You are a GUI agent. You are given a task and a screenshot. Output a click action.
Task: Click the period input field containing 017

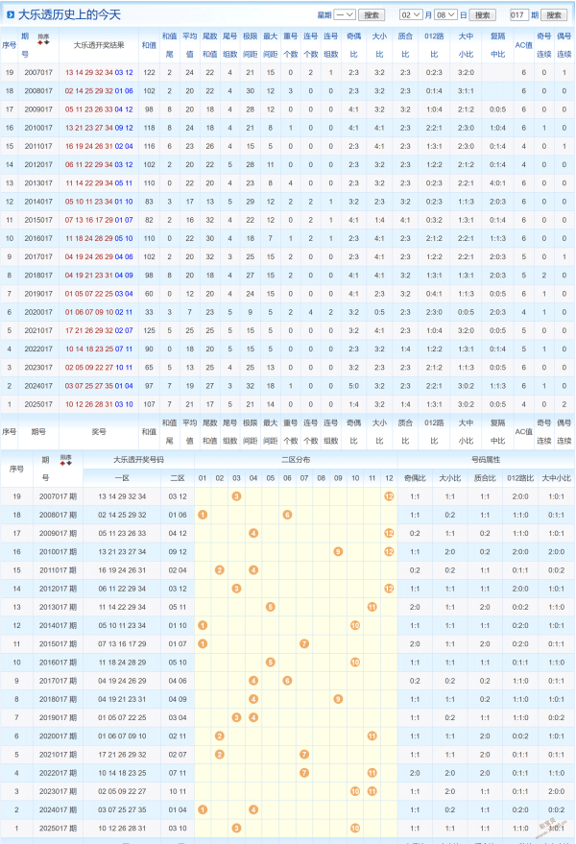518,15
